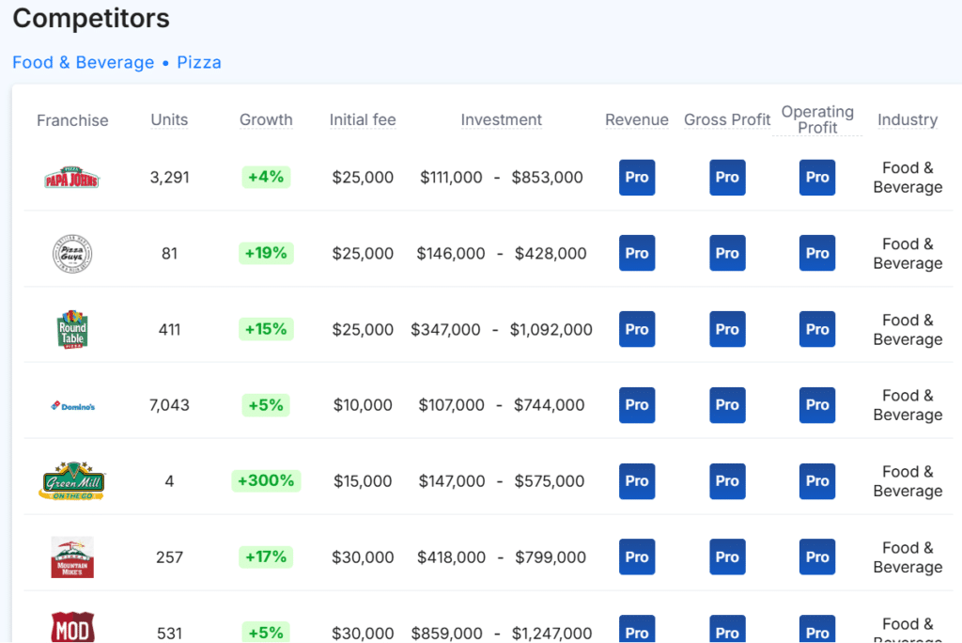This screenshot has width=962, height=643.
Task: Click the Competitors heading
Action: [91, 18]
